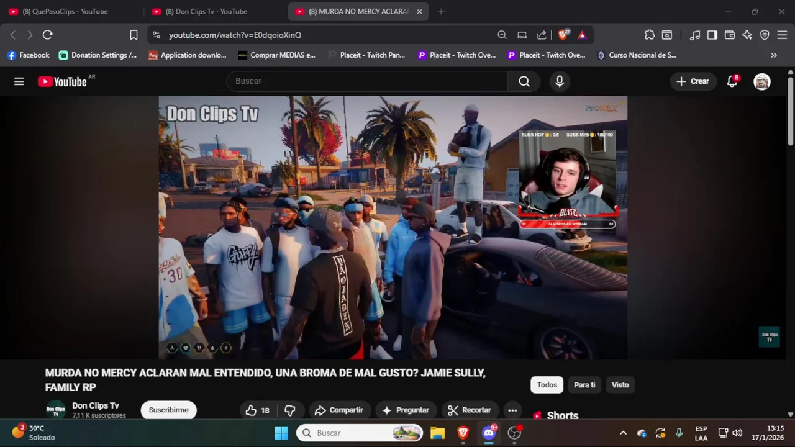Click the install app icon in the address bar

coord(522,35)
